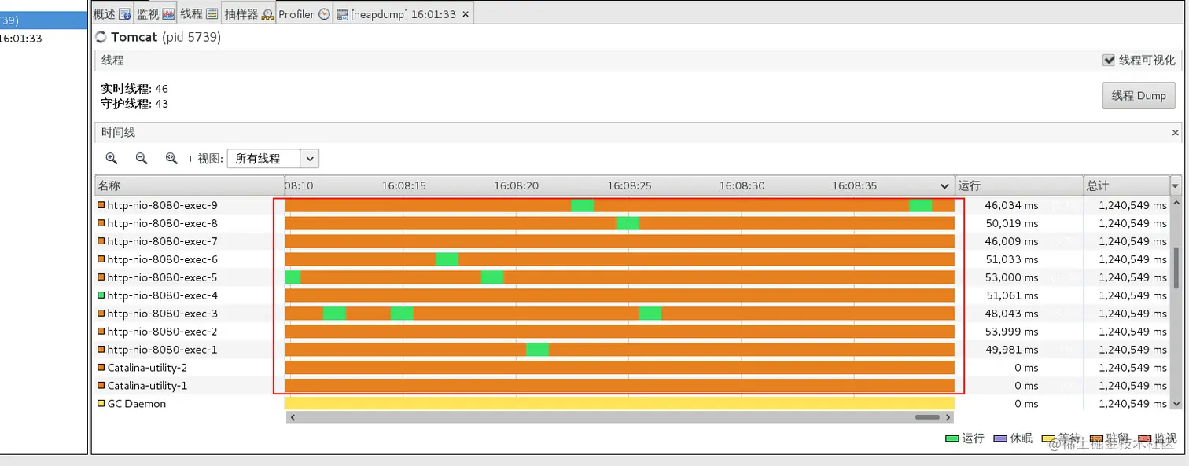The image size is (1189, 466).
Task: Click the thread list vertical scrollbar thumb
Action: [1176, 270]
